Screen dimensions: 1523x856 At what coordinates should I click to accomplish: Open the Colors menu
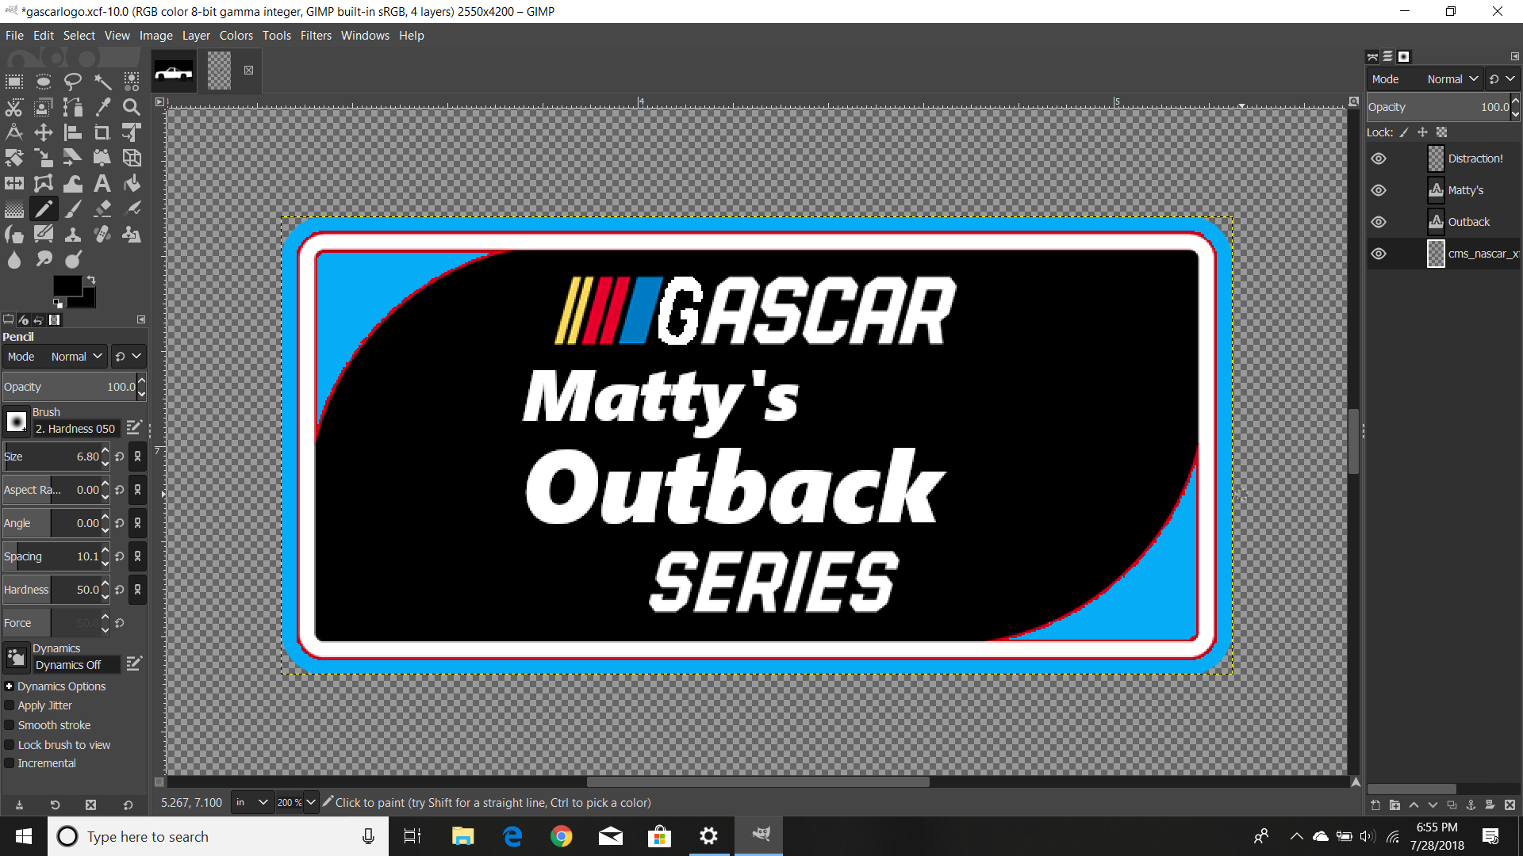tap(236, 36)
